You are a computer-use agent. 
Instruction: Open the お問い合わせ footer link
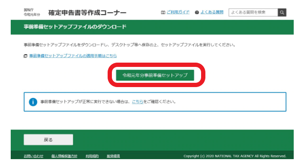point(33,156)
